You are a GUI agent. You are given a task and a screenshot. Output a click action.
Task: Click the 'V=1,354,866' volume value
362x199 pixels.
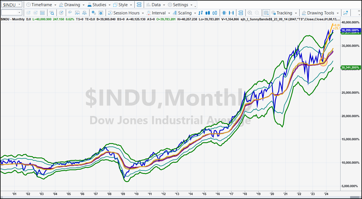point(230,19)
